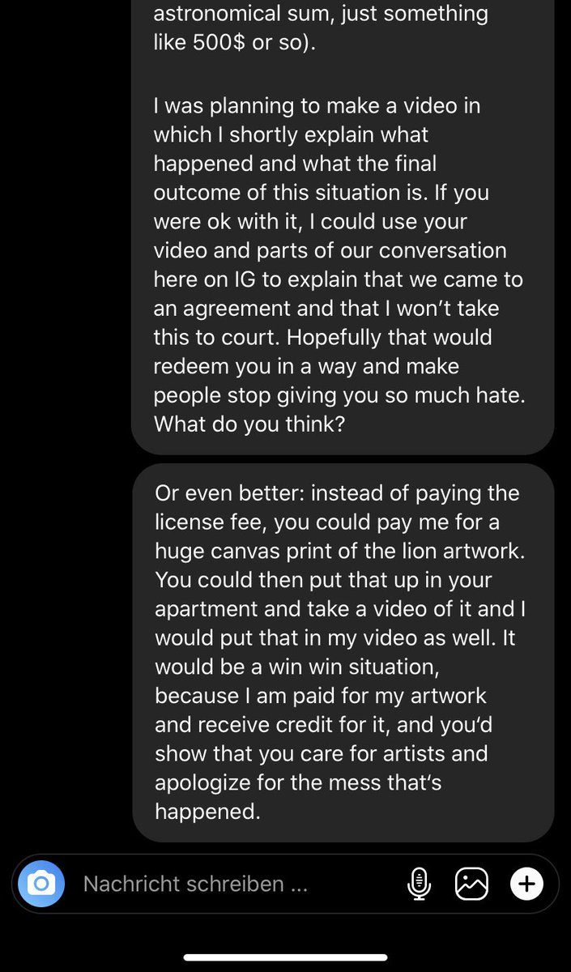The image size is (571, 972).
Task: Open the blue camera button
Action: (x=41, y=884)
